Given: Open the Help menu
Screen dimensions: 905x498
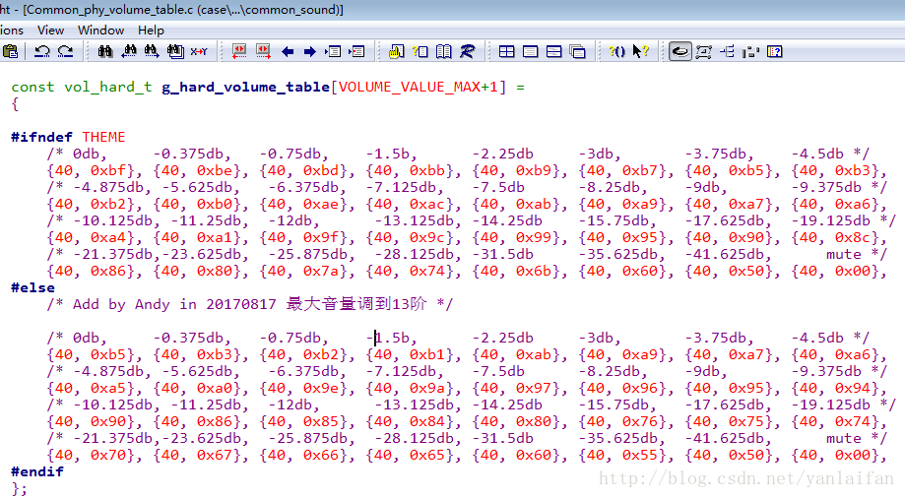Looking at the screenshot, I should point(152,30).
